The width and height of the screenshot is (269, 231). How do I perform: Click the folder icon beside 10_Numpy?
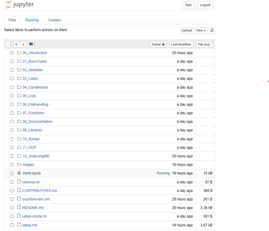click(x=19, y=138)
